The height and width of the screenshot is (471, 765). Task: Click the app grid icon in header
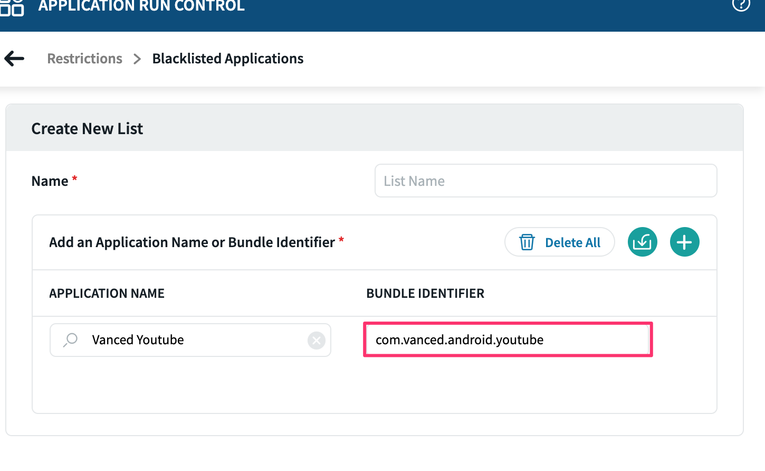pos(12,6)
